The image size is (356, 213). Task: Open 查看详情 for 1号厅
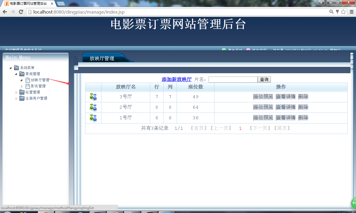click(x=286, y=118)
